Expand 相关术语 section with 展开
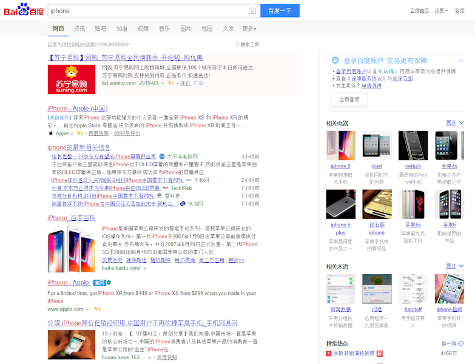The height and width of the screenshot is (364, 475). click(454, 266)
